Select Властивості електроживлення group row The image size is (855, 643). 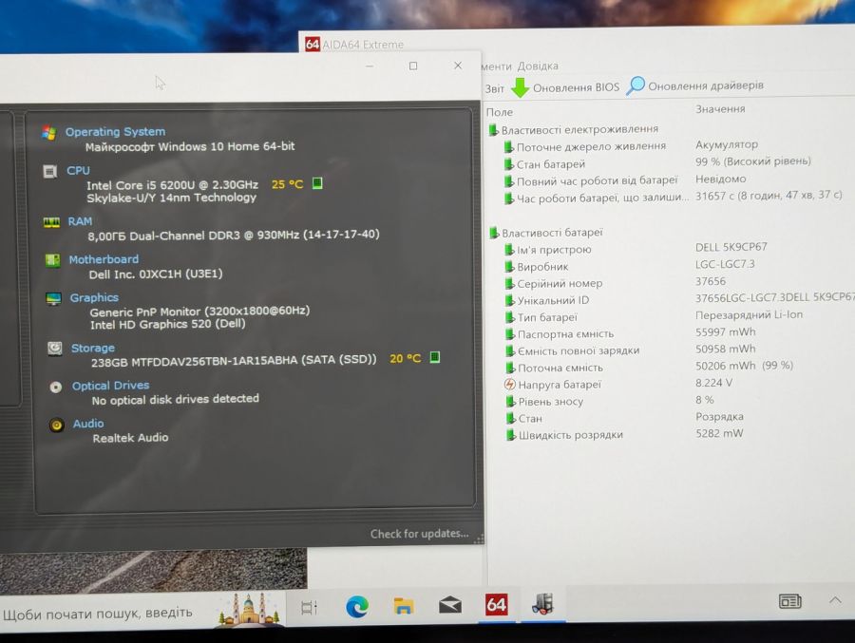point(574,130)
